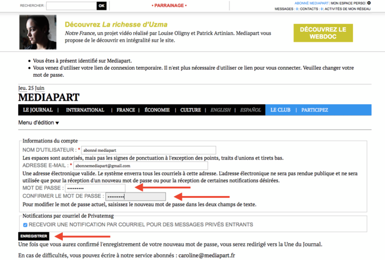The image size is (385, 260).
Task: Focus the Mot de passe field
Action: 96,188
